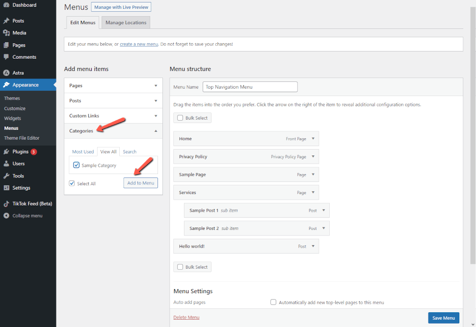Click the Save Menu button
This screenshot has width=476, height=327.
[444, 318]
